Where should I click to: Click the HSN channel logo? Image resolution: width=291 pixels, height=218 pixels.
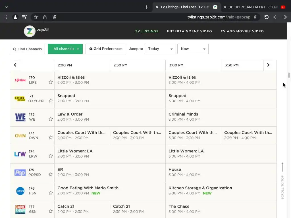tap(20, 191)
